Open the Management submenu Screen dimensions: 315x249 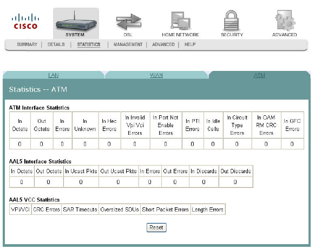click(128, 44)
